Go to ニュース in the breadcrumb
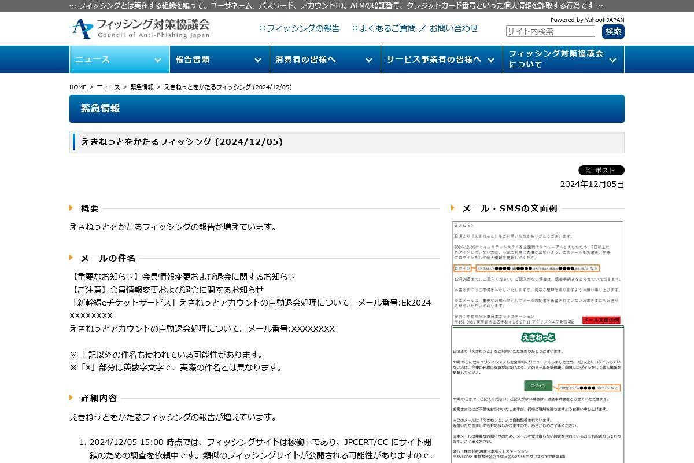The height and width of the screenshot is (463, 694). (108, 87)
